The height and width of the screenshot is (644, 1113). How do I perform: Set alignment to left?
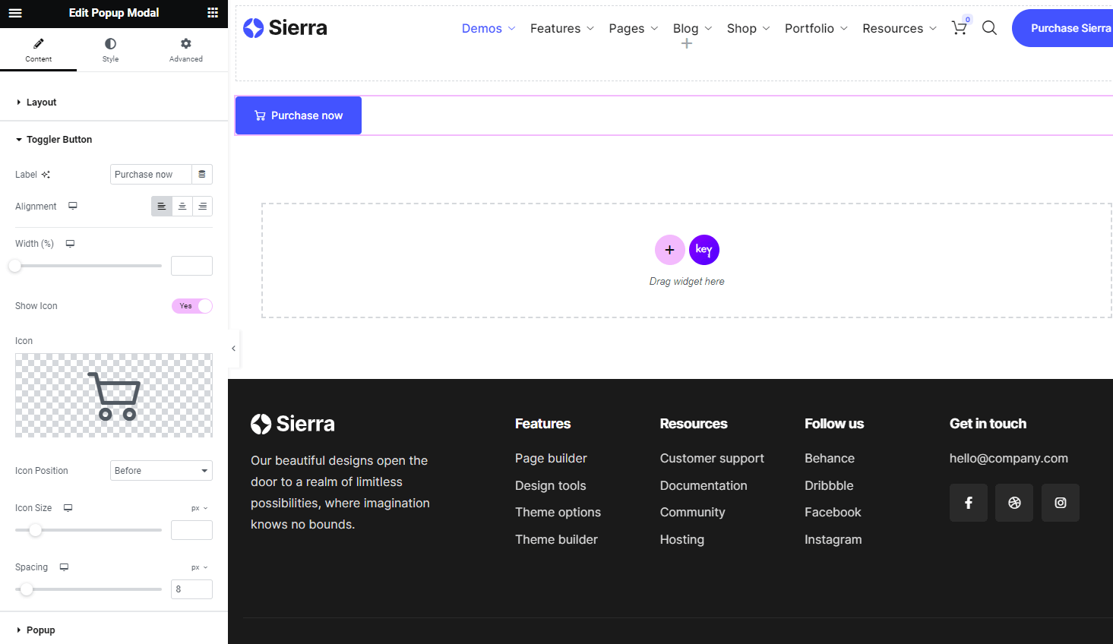[x=161, y=207]
